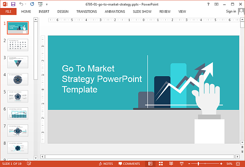
Task: Switch to Slide Sorter view icon
Action: click(x=161, y=164)
